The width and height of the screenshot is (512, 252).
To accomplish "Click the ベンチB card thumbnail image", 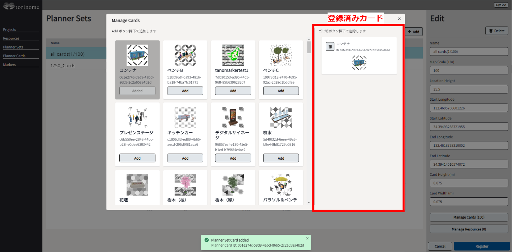I will click(185, 55).
